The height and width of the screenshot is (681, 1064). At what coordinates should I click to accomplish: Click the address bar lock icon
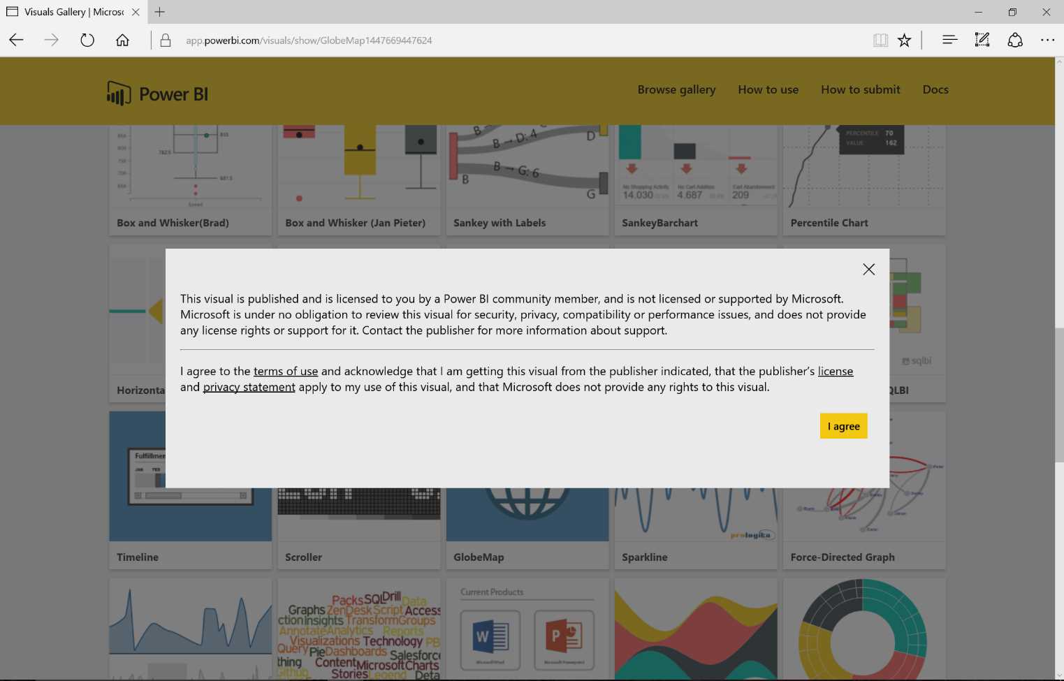166,41
